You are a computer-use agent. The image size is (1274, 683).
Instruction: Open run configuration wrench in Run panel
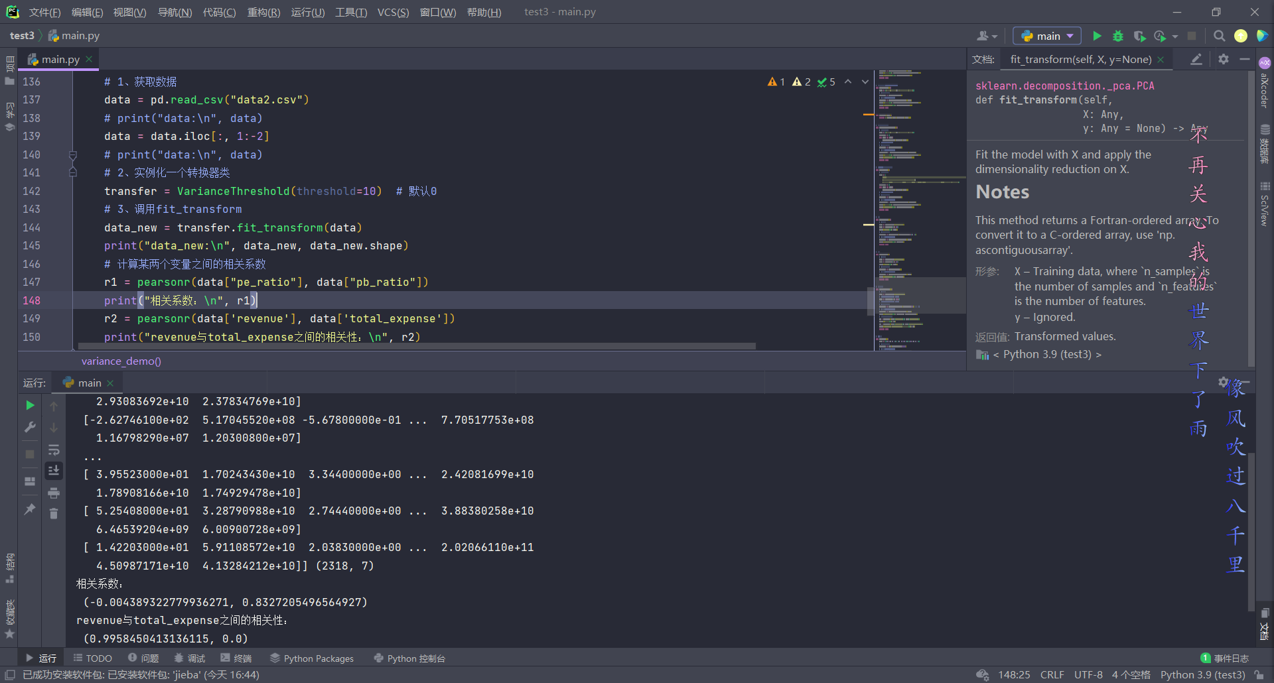30,427
